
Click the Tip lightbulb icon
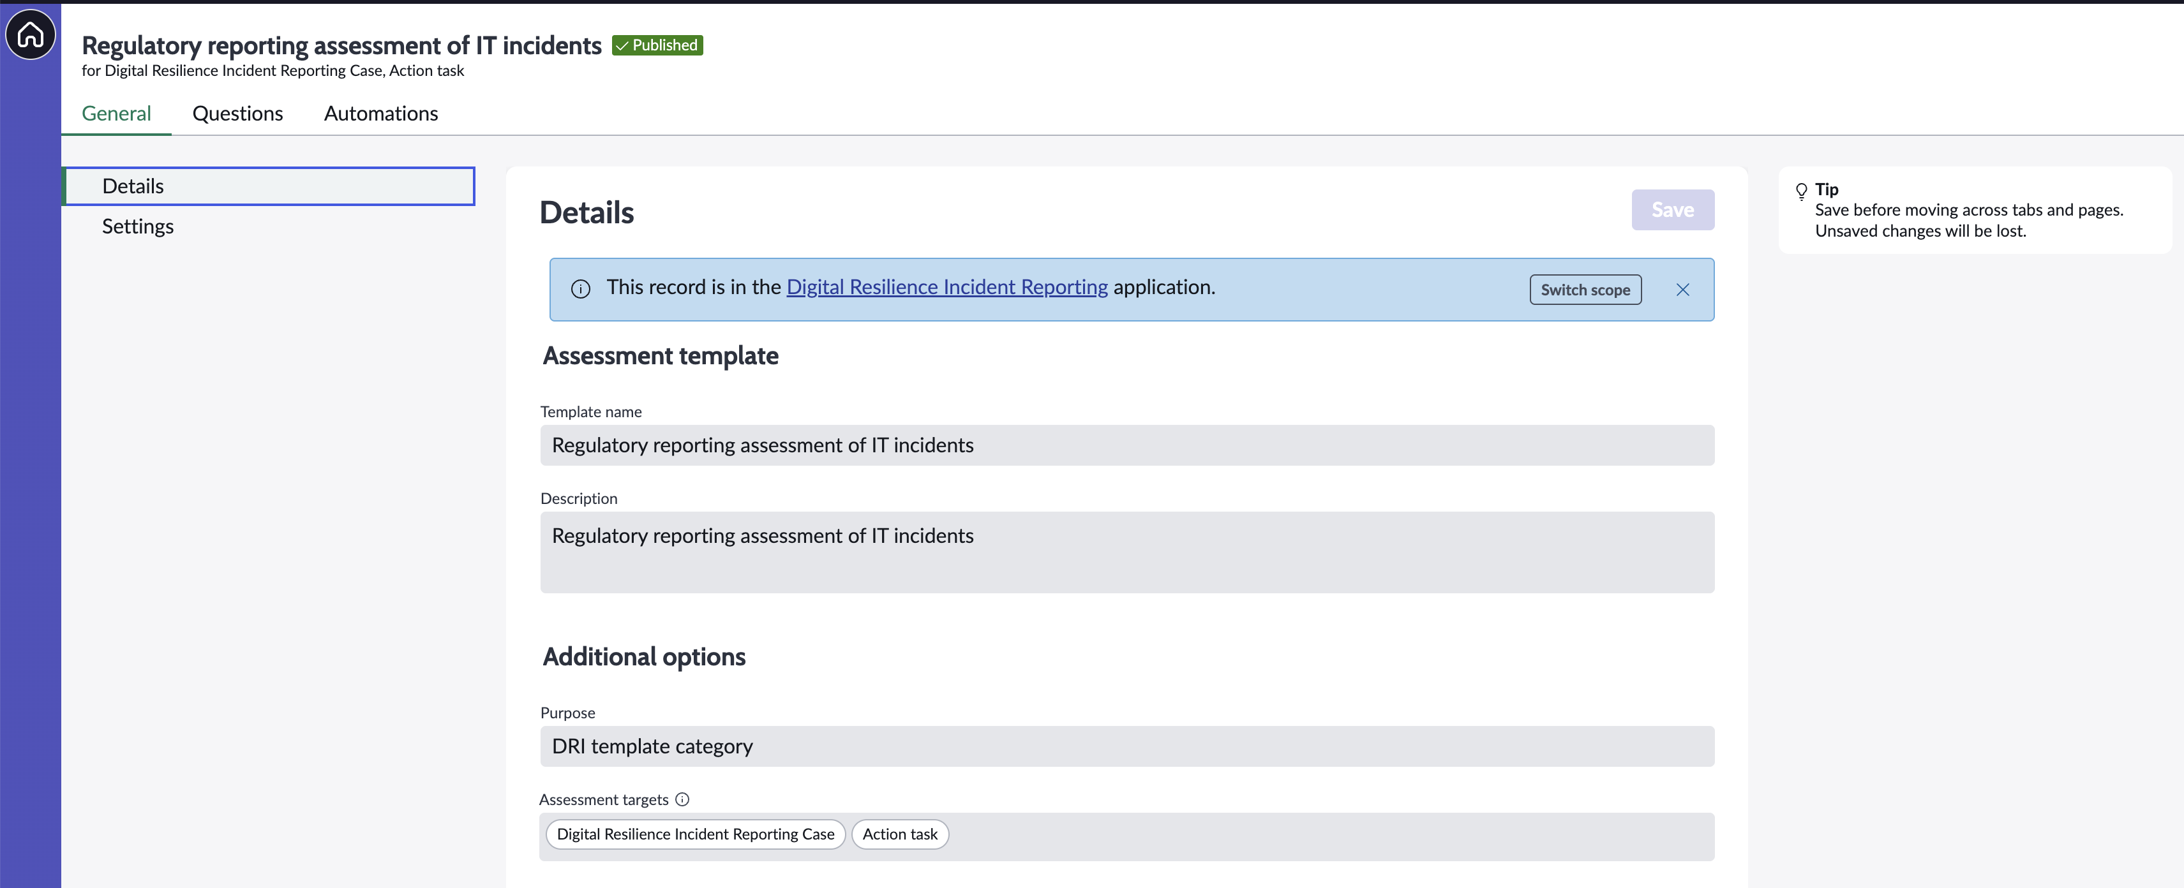[x=1801, y=191]
